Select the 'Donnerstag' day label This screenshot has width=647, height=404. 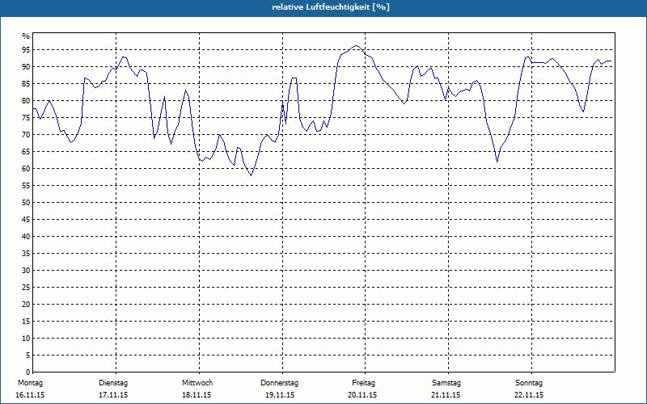click(279, 383)
